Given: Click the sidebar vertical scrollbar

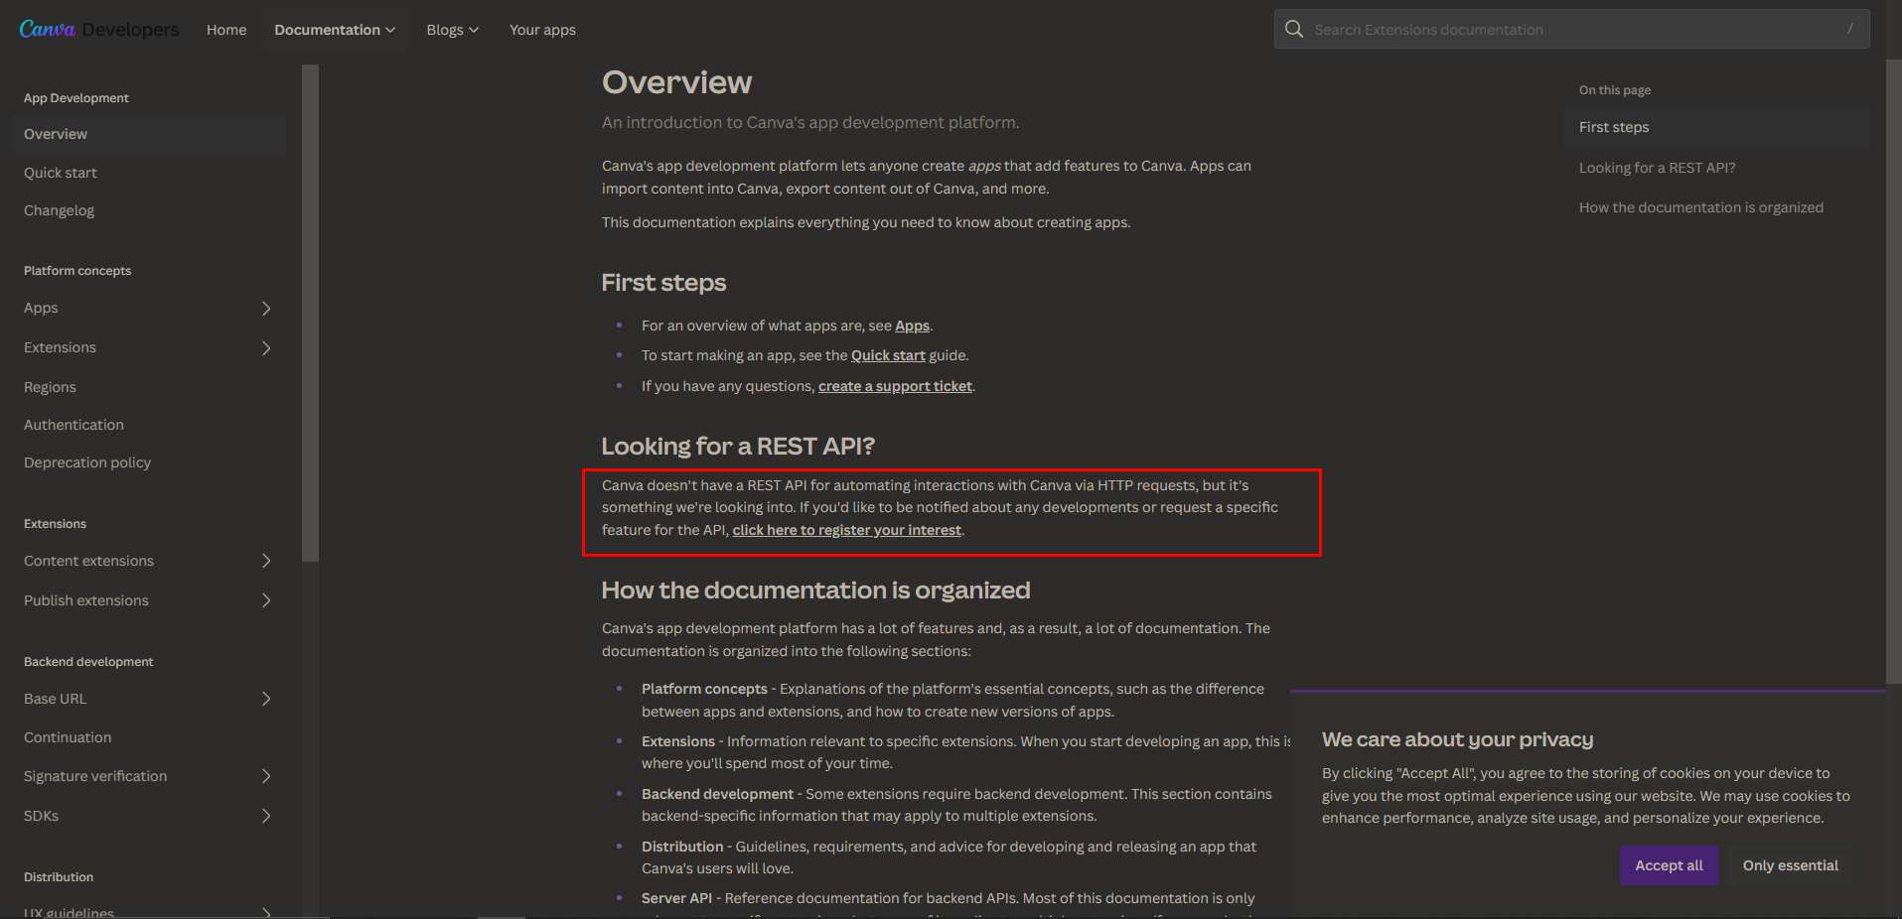Looking at the screenshot, I should (310, 314).
